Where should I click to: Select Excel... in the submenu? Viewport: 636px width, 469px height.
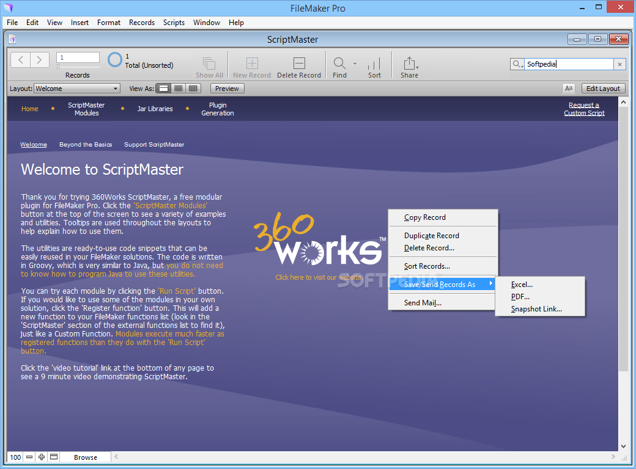pyautogui.click(x=540, y=285)
